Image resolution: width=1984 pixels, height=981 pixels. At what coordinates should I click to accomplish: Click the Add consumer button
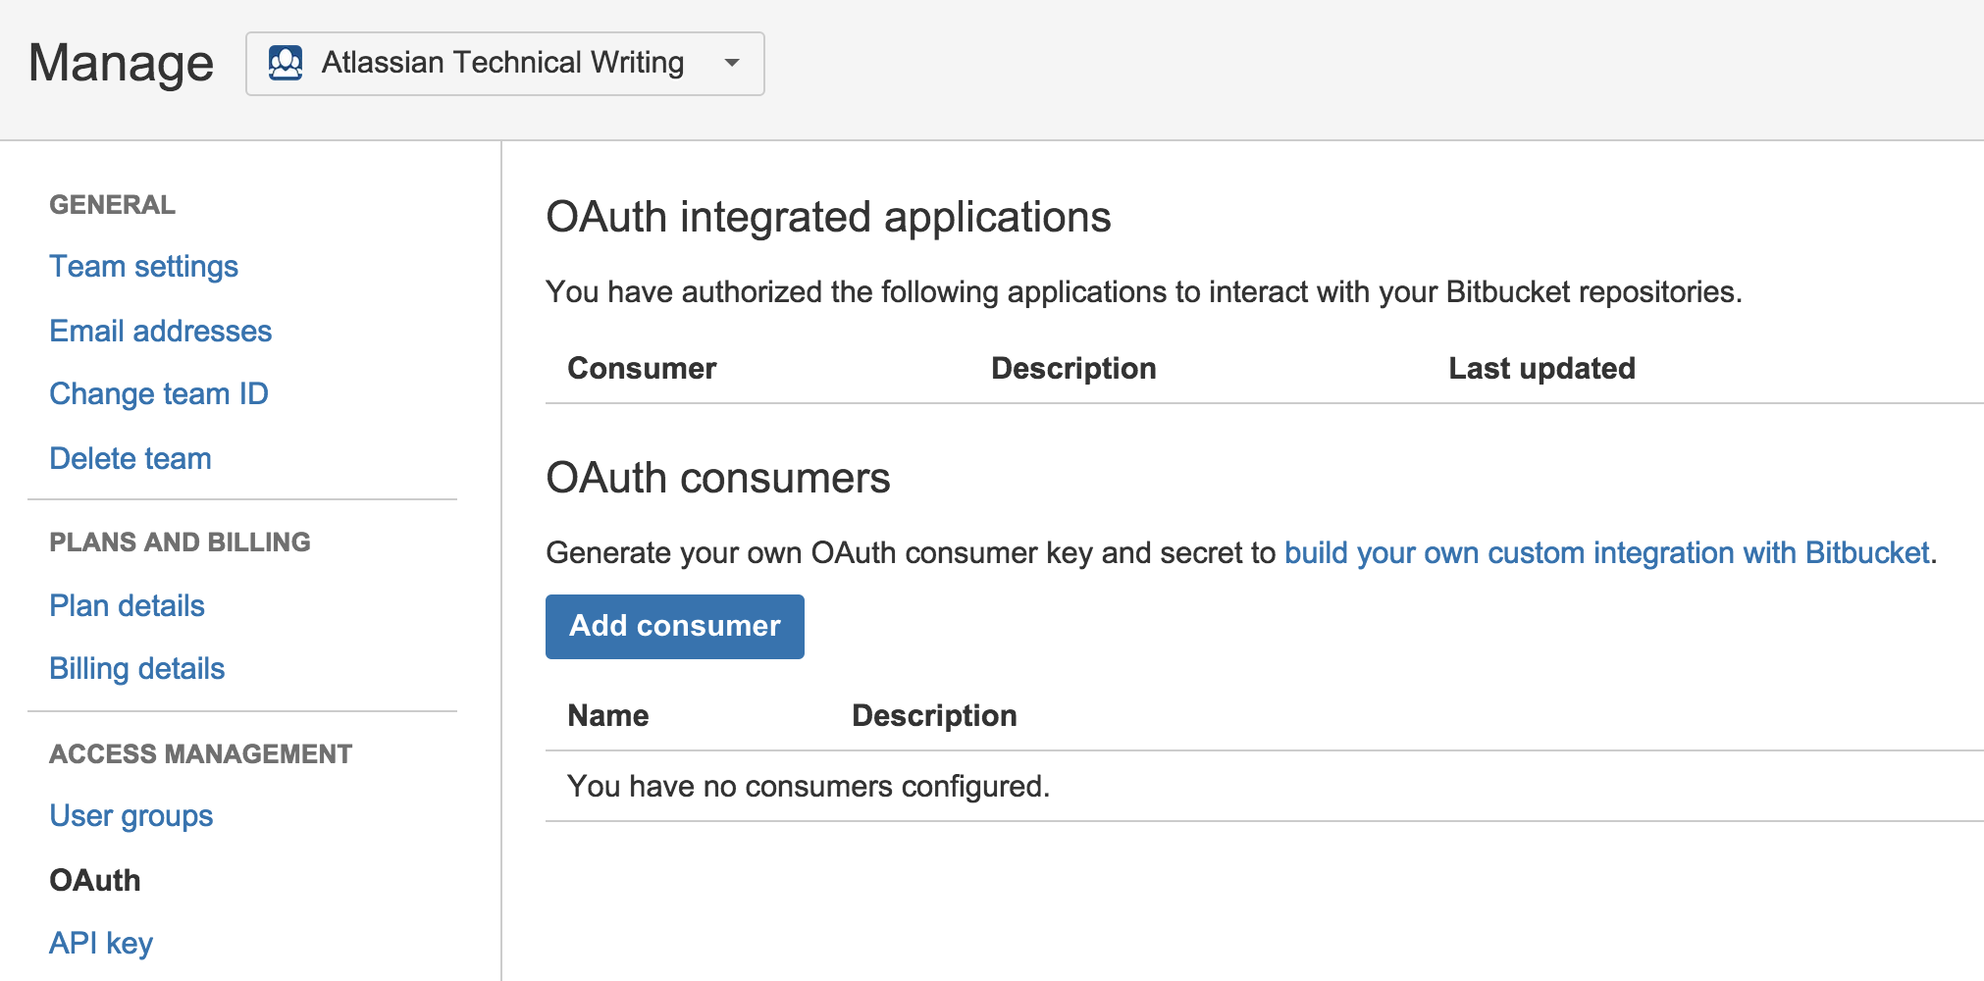(675, 626)
